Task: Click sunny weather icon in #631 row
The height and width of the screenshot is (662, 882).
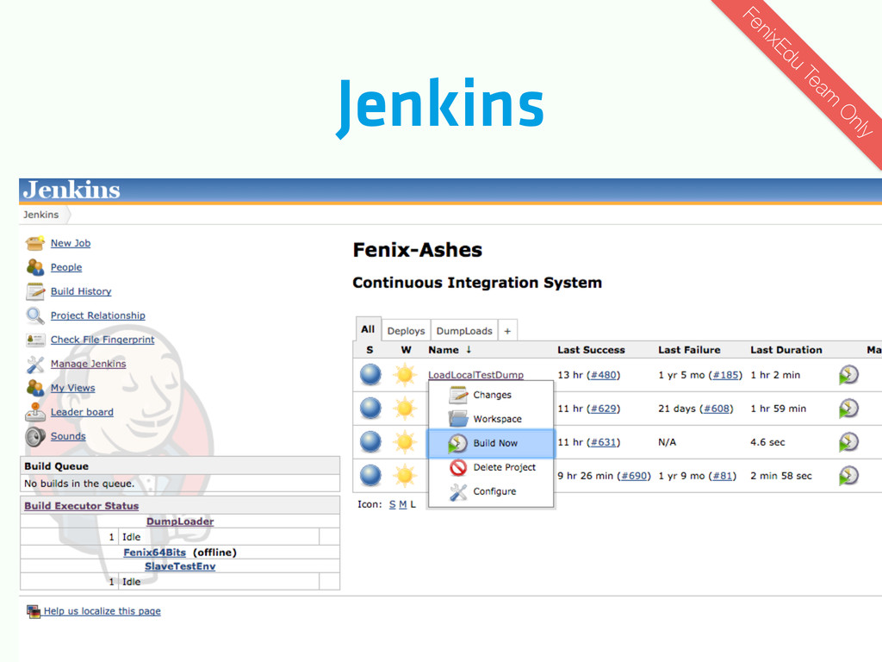Action: [x=405, y=442]
